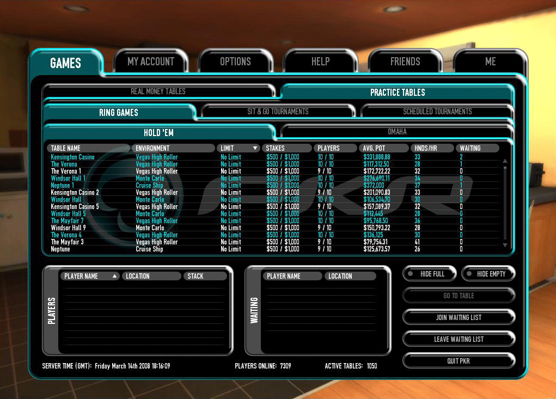Image resolution: width=556 pixels, height=399 pixels.
Task: Select the GAMES tab
Action: point(65,63)
